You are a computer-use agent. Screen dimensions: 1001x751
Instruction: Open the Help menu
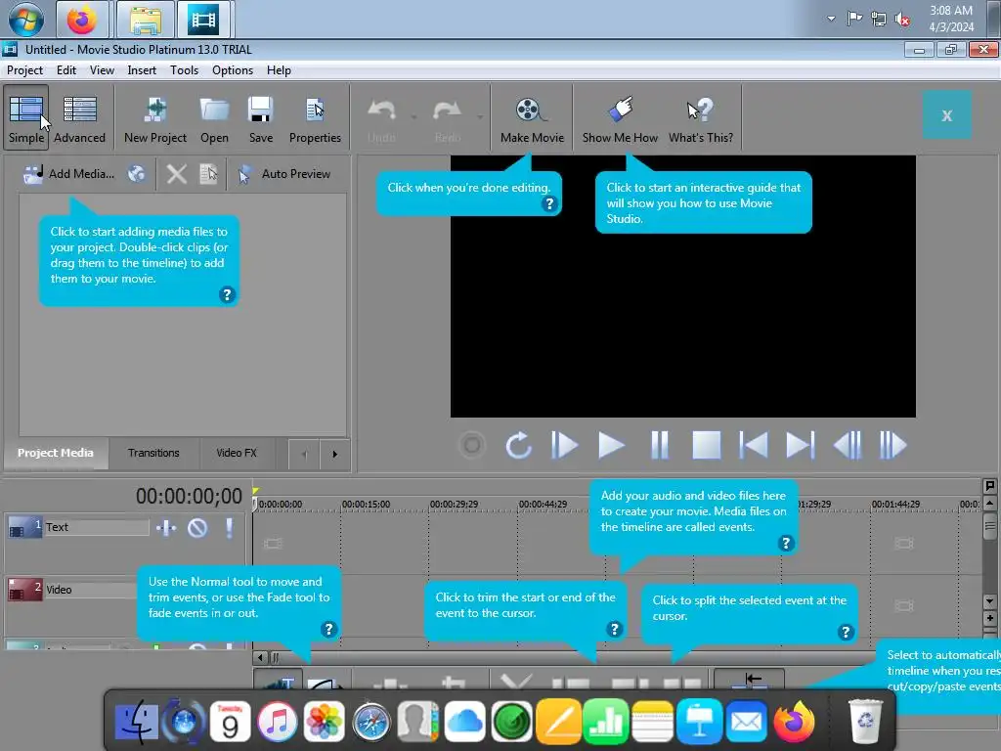point(279,70)
